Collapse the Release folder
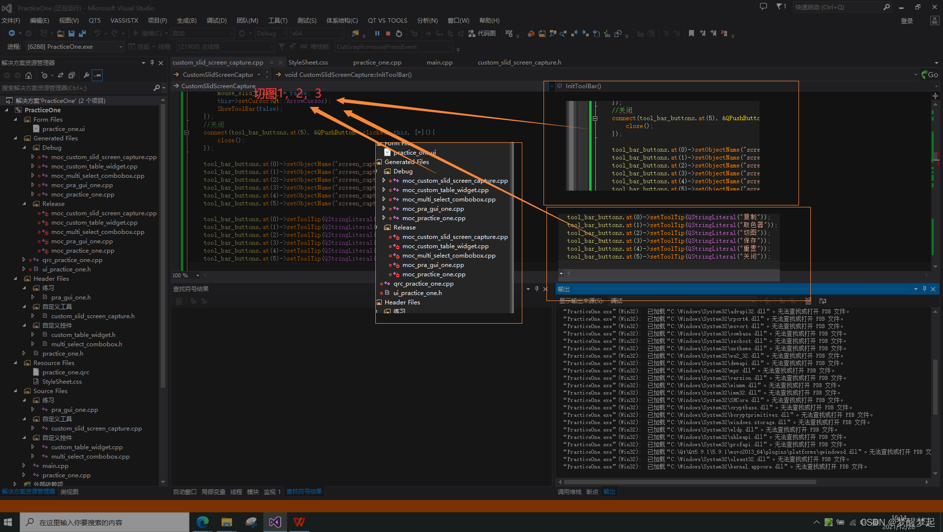The image size is (943, 532). (24, 204)
